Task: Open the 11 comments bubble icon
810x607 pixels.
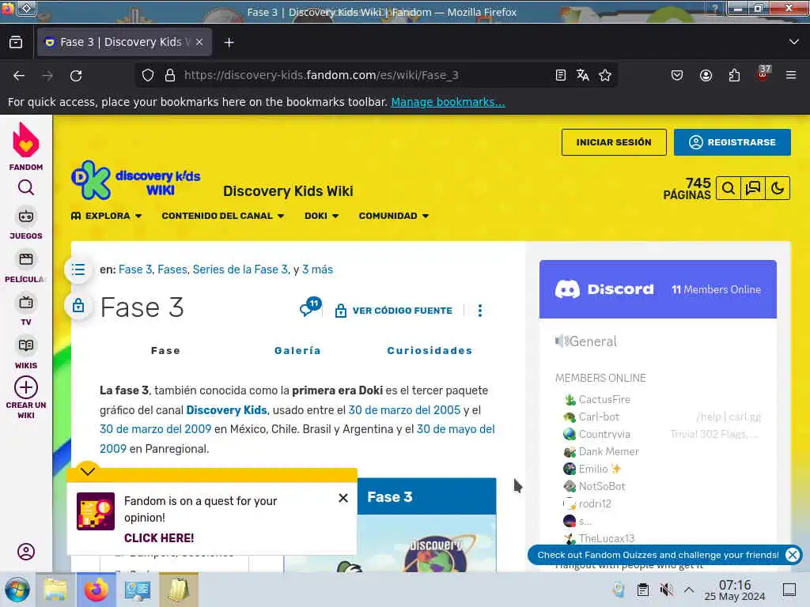Action: [x=310, y=307]
